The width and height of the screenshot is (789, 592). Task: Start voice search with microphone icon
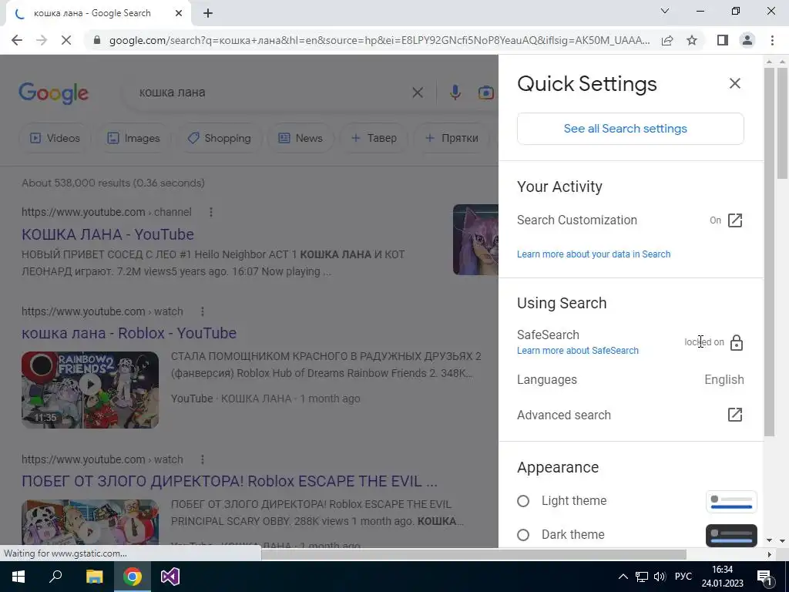455,92
